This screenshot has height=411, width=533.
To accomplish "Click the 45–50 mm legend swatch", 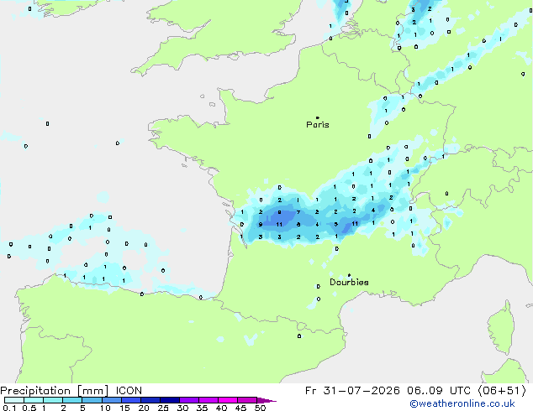I will coord(247,400).
